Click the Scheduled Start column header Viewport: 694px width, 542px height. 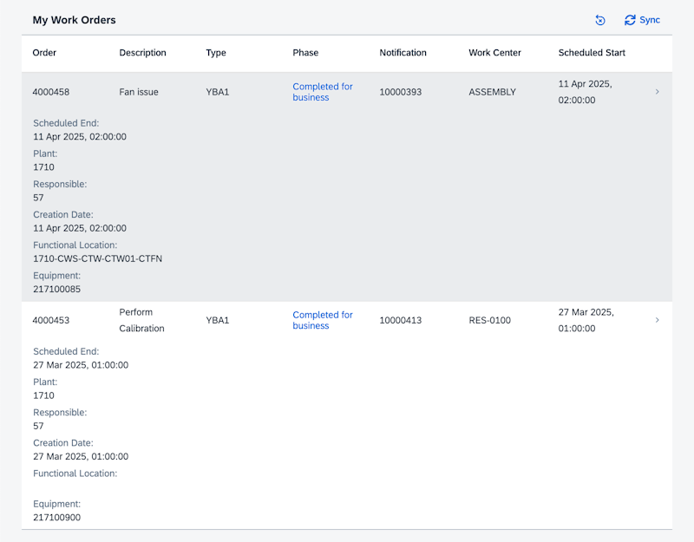click(x=592, y=53)
